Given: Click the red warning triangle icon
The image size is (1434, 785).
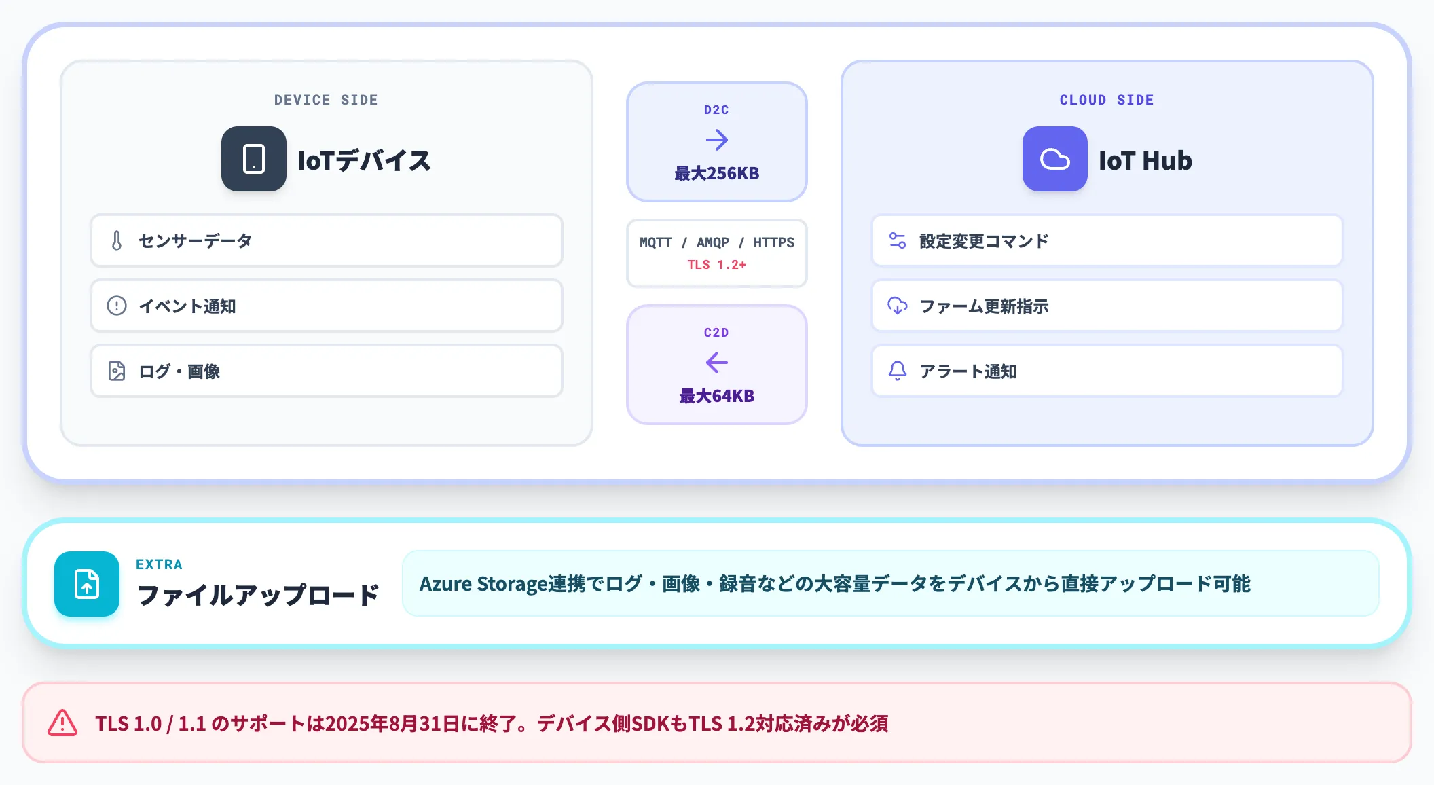Looking at the screenshot, I should [x=62, y=723].
